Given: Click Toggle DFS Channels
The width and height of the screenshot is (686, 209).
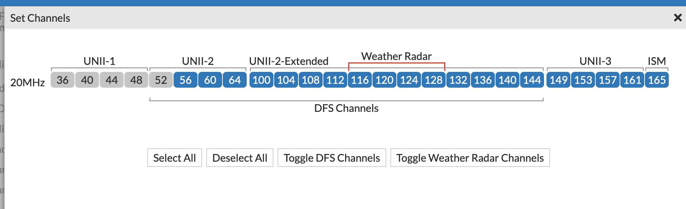Looking at the screenshot, I should click(332, 158).
